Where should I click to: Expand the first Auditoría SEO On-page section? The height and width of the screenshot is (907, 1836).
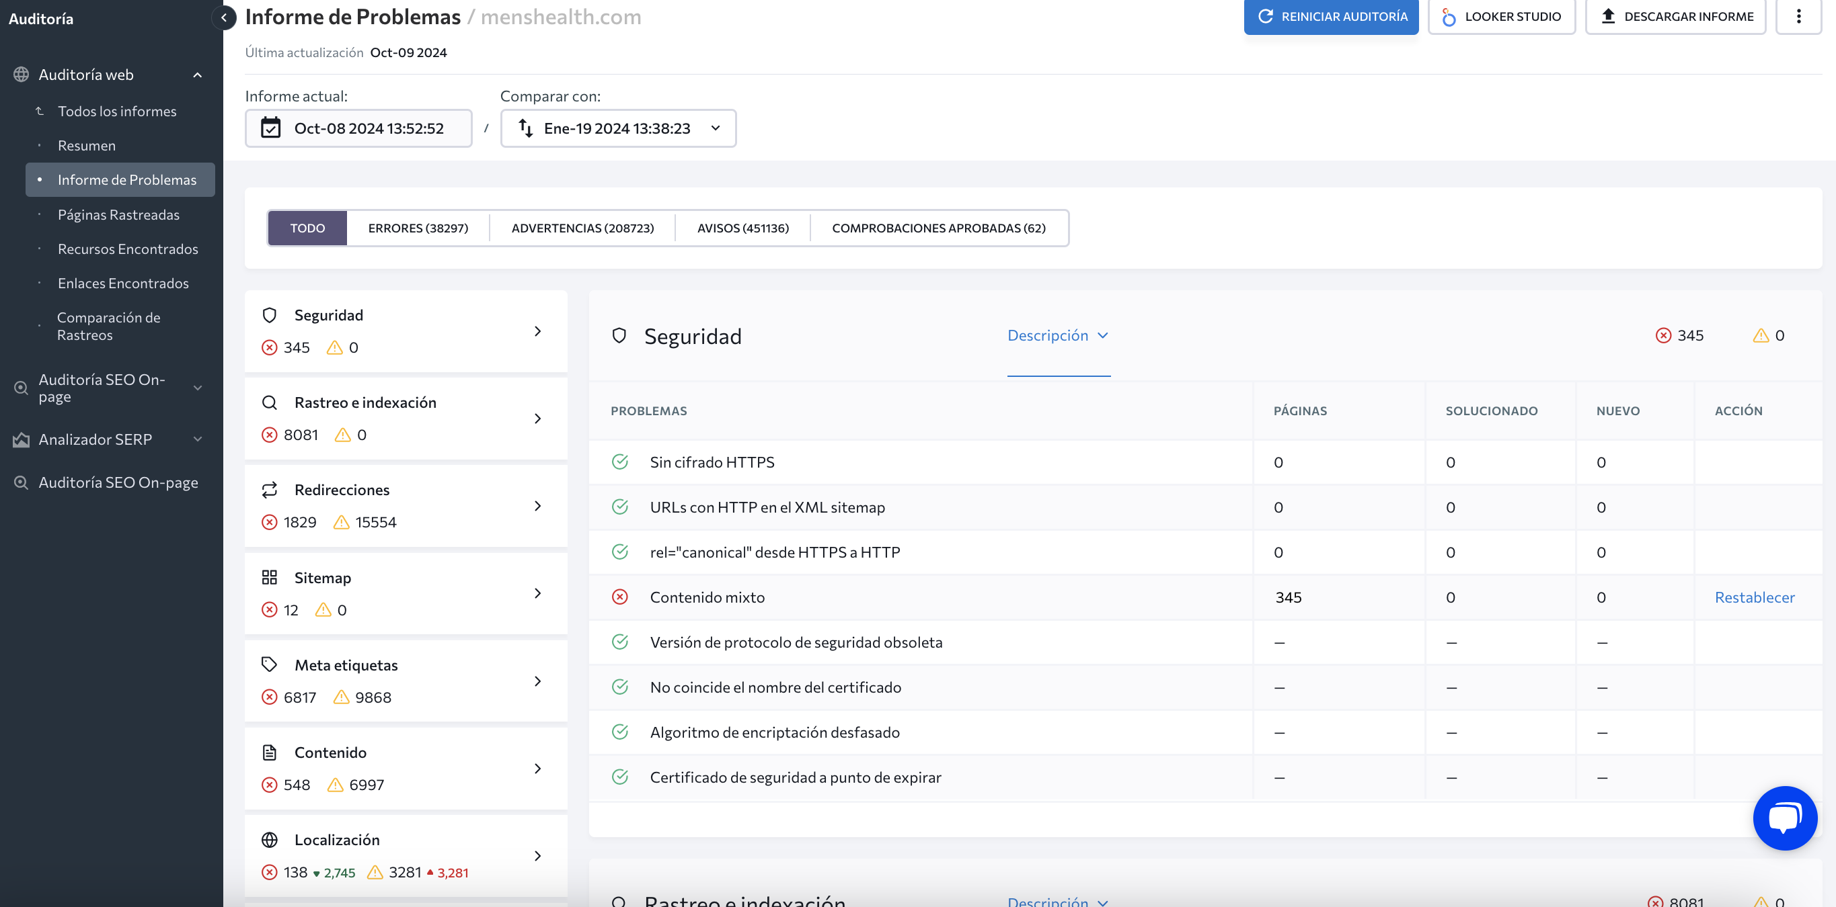pyautogui.click(x=198, y=388)
